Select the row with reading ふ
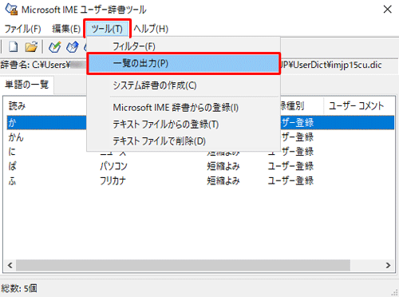 point(200,180)
